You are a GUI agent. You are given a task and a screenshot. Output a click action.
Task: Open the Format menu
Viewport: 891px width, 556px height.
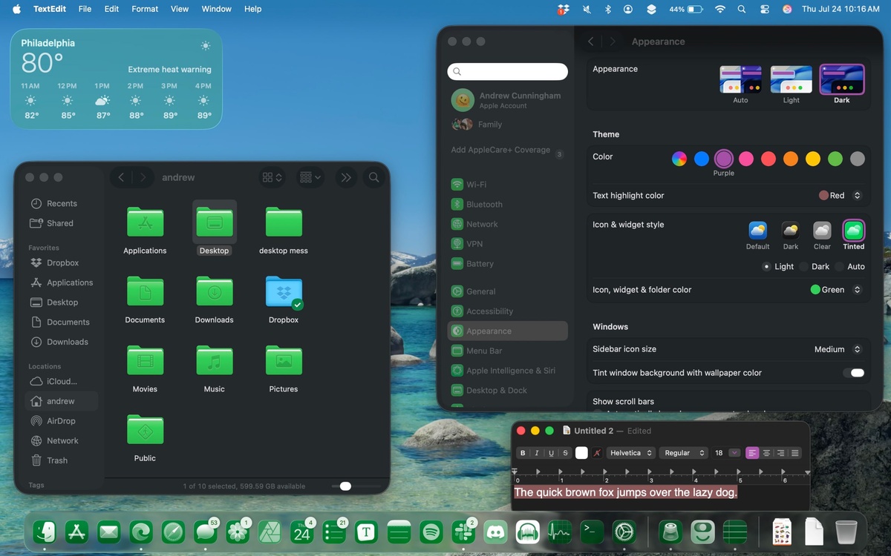pos(145,9)
